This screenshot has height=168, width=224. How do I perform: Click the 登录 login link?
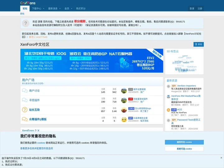[192, 9]
